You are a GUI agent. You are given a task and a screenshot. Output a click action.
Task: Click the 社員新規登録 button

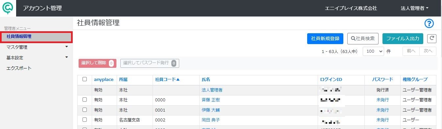[x=325, y=39]
